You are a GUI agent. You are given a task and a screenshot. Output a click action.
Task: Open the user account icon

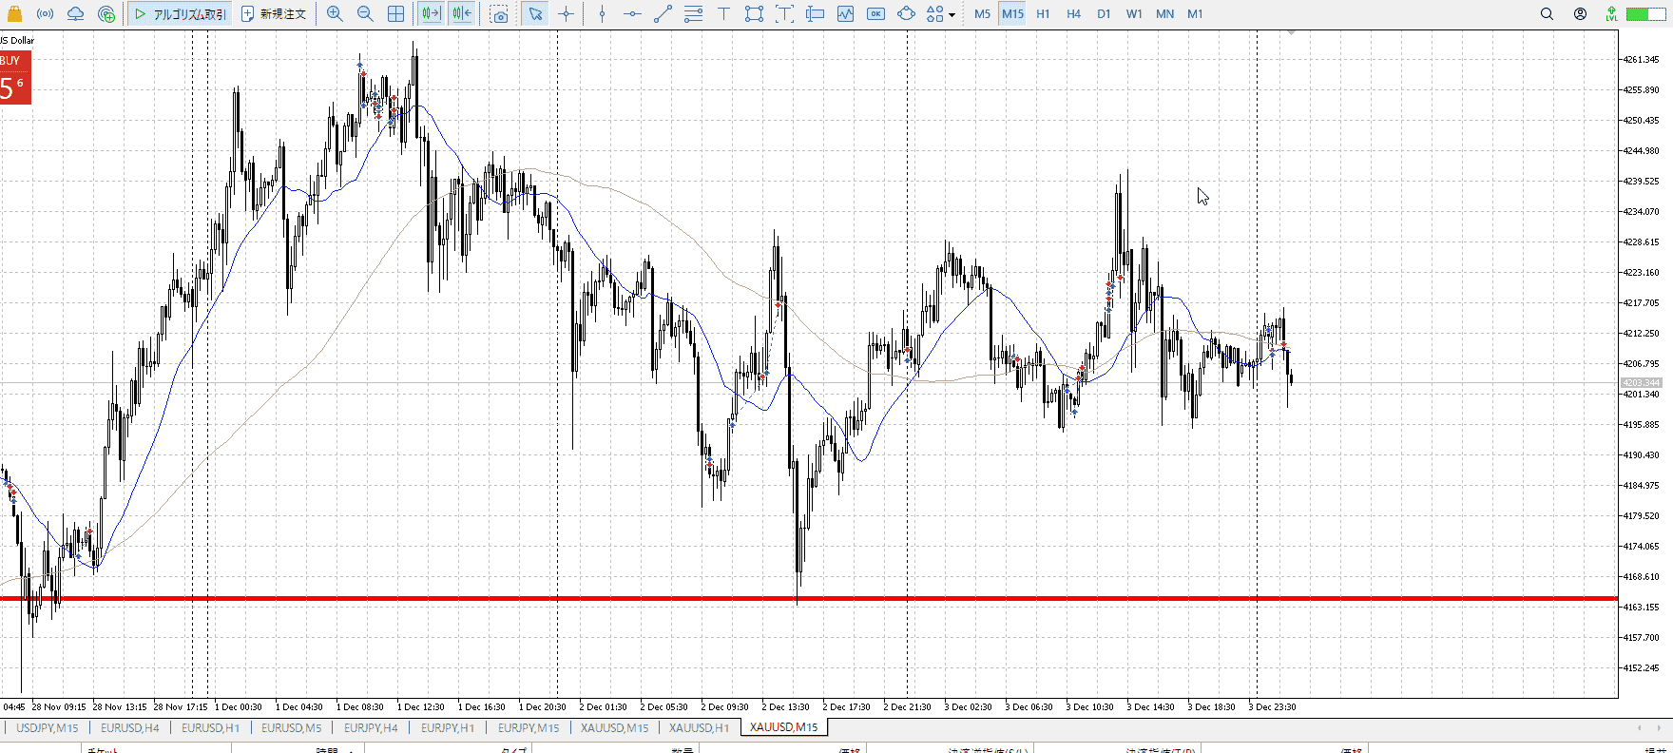(1580, 14)
